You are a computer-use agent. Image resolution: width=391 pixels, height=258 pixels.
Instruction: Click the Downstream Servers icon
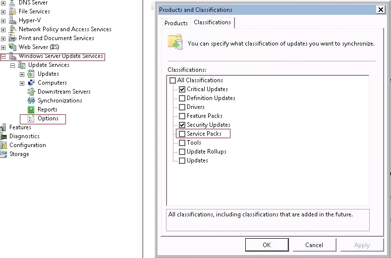[x=31, y=92]
